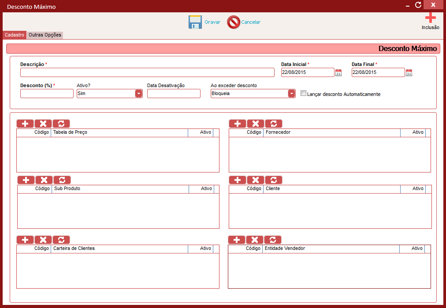Remove a row from Cliente grid
The height and width of the screenshot is (308, 446).
tap(256, 180)
